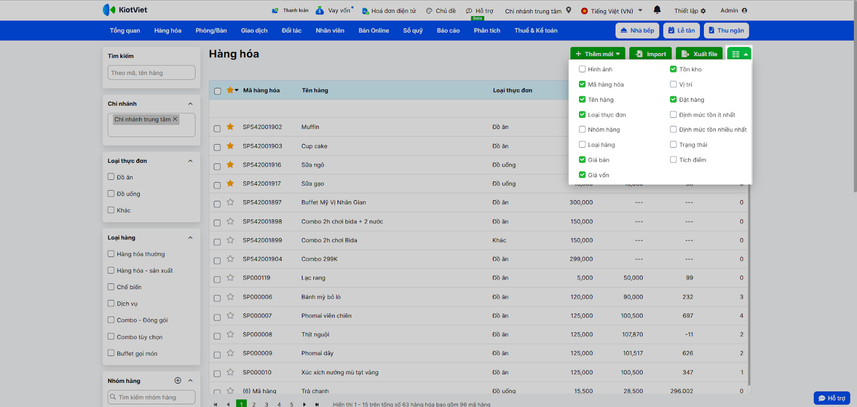The image size is (857, 407).
Task: Enable the Hình ảnh column checkbox
Action: [x=582, y=69]
